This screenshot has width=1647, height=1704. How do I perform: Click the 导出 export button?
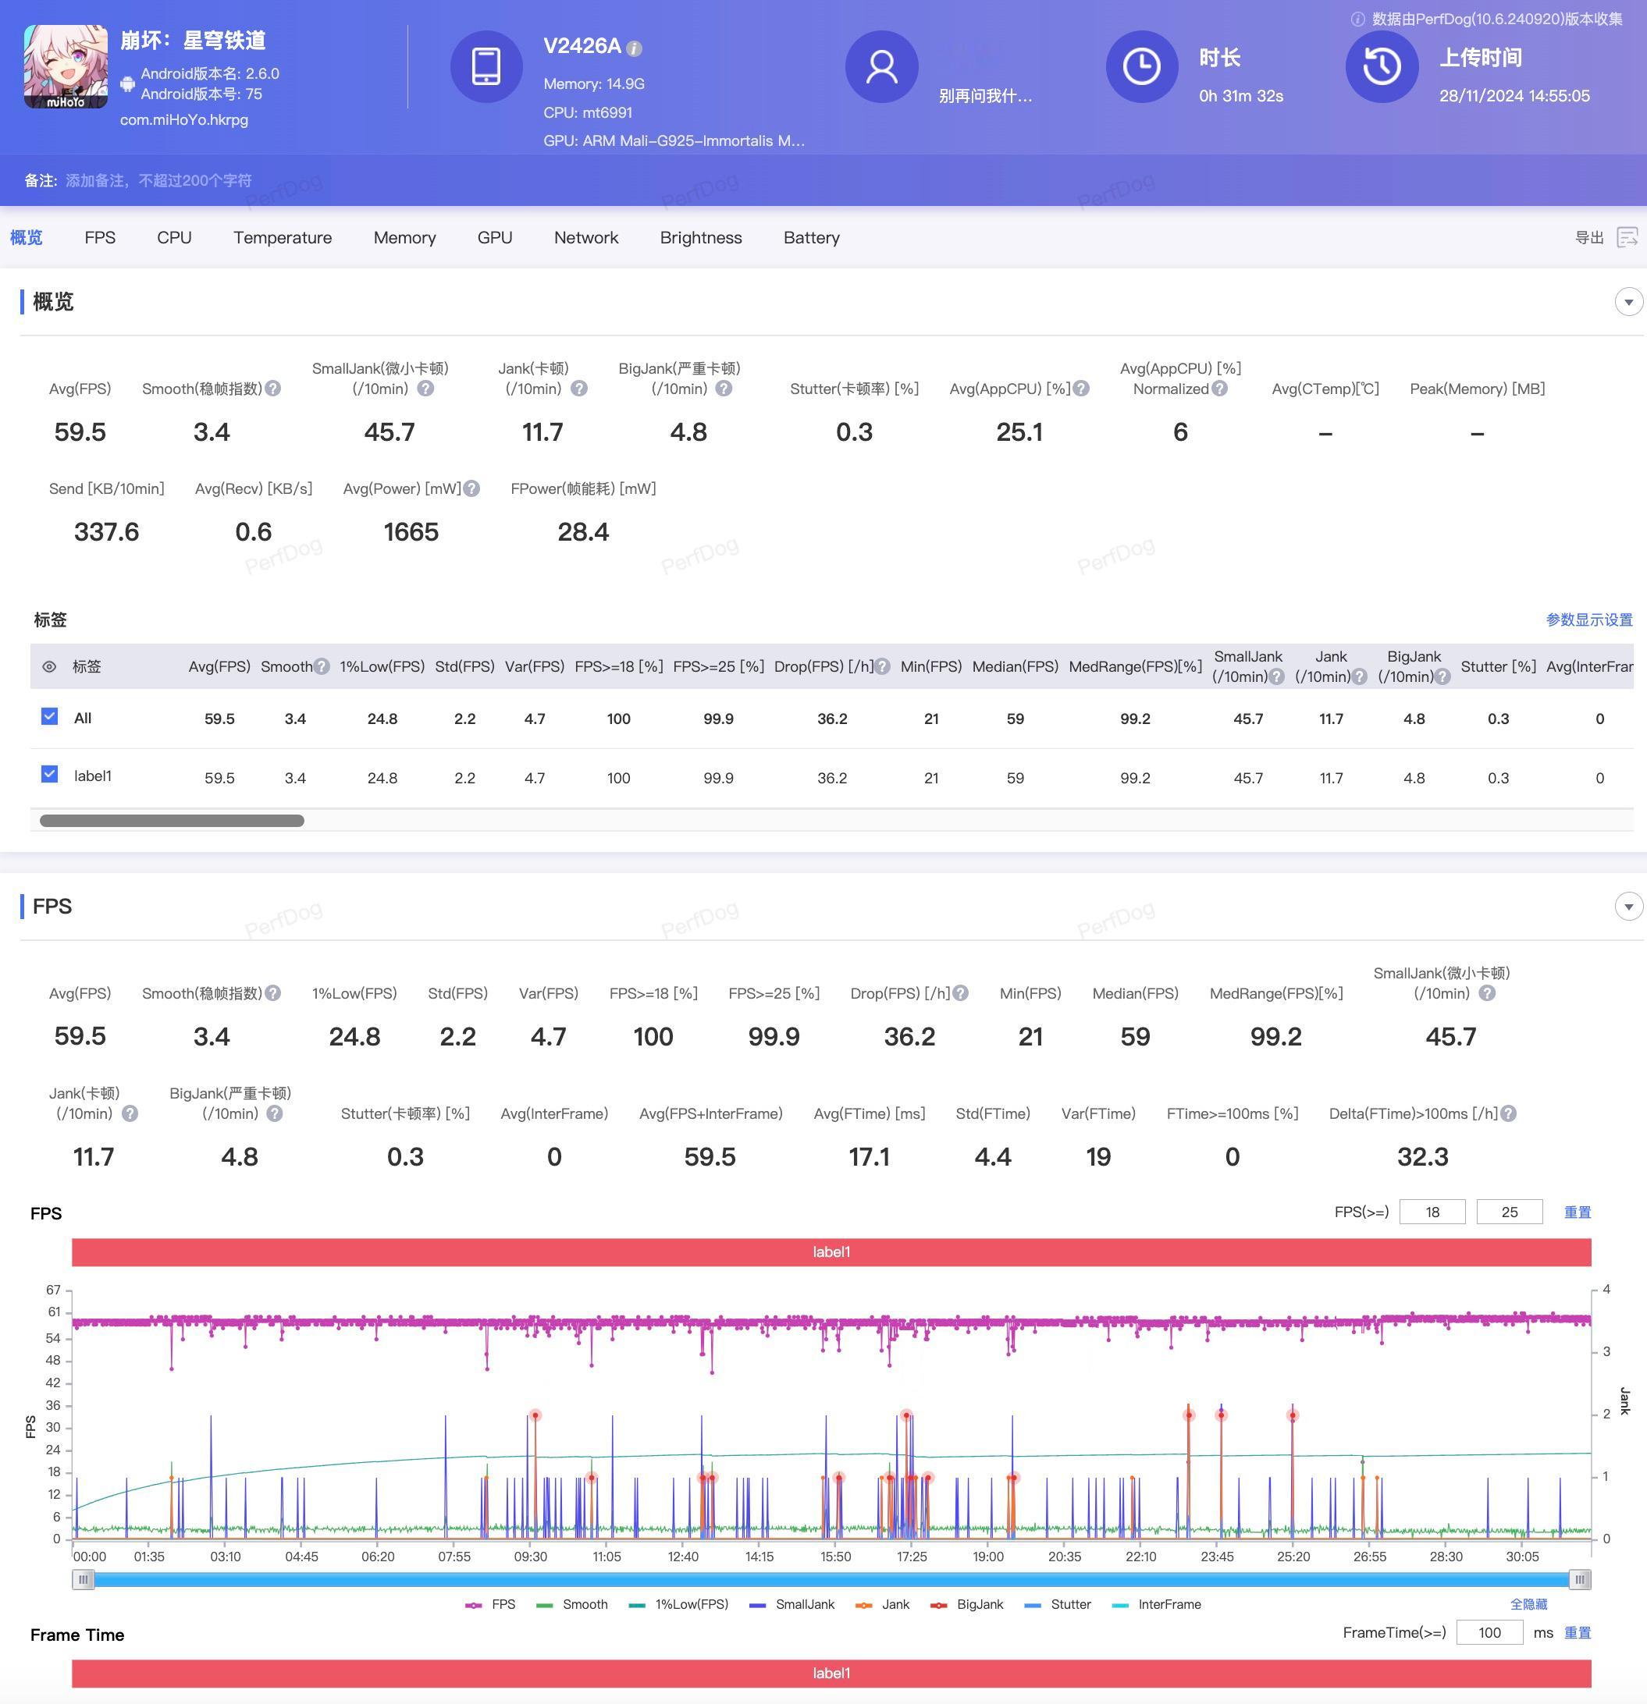point(1589,237)
